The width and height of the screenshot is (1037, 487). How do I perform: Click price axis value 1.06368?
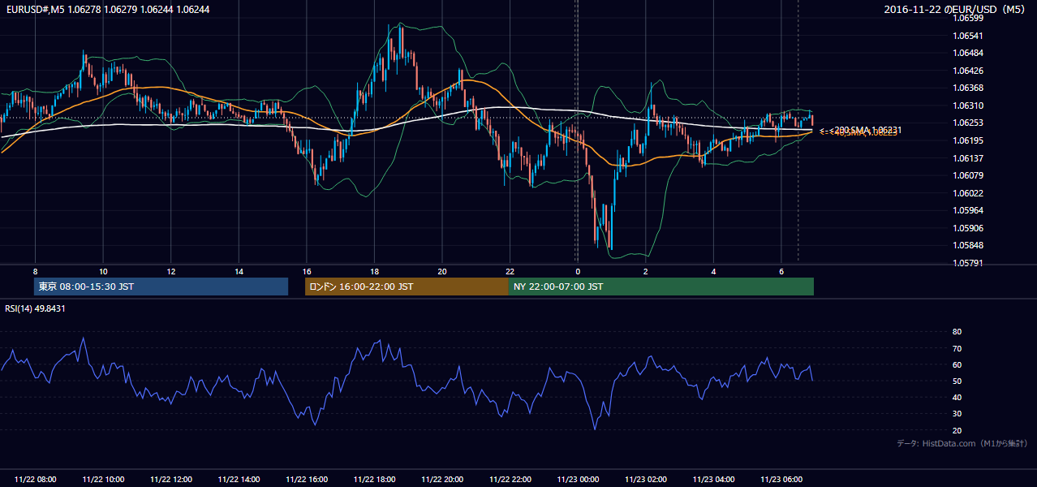tap(967, 88)
